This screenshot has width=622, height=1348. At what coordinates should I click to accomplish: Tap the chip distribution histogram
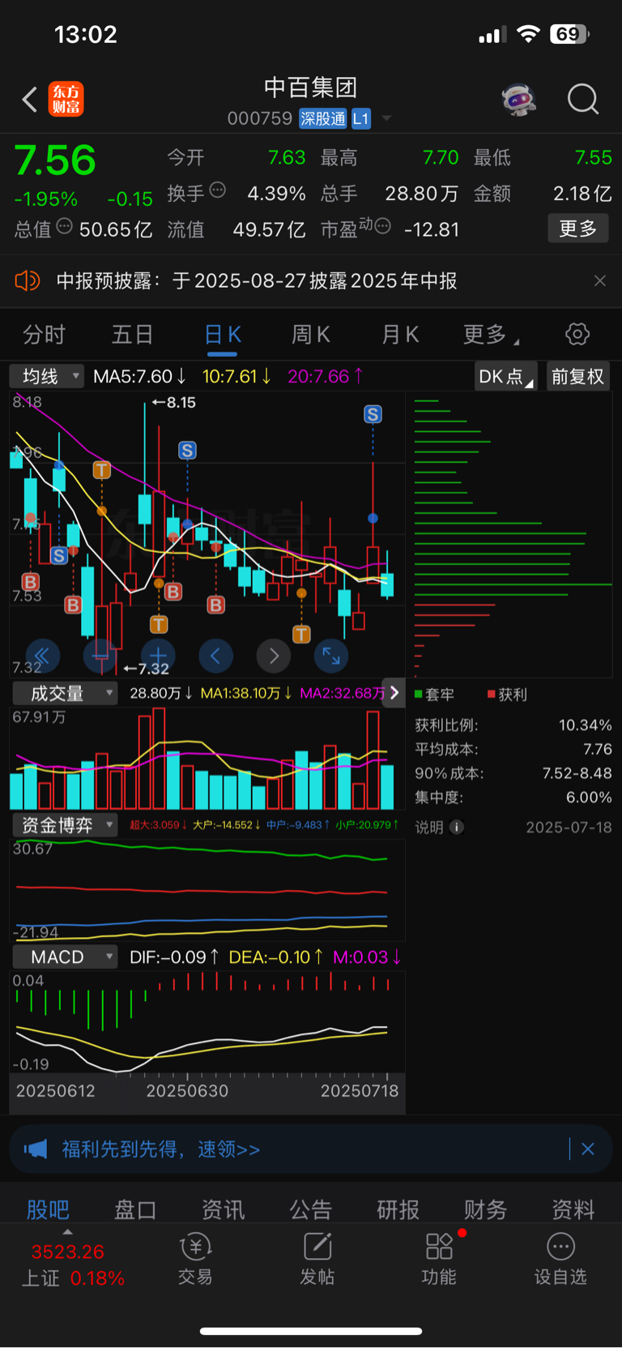(513, 535)
